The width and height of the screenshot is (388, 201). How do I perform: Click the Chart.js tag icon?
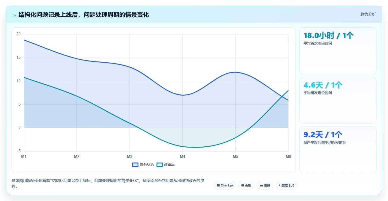coord(218,185)
